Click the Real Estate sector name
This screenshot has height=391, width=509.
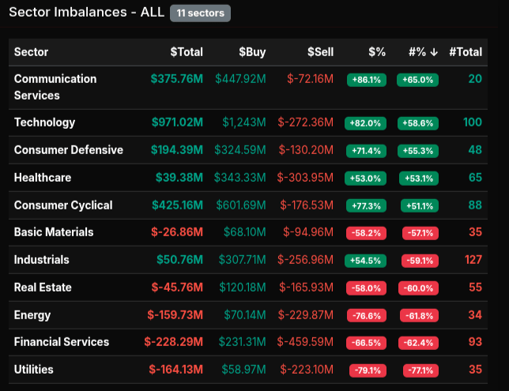(42, 288)
